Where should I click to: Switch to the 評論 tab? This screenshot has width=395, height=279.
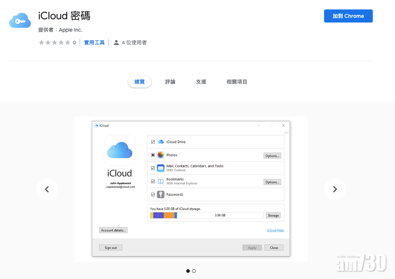pyautogui.click(x=170, y=82)
